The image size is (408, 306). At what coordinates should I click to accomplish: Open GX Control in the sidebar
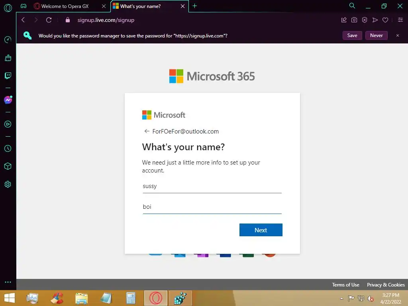[x=8, y=39]
